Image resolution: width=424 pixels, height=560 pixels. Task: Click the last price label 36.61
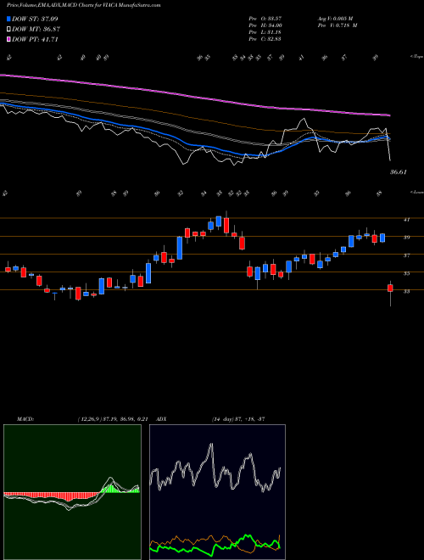pyautogui.click(x=399, y=172)
